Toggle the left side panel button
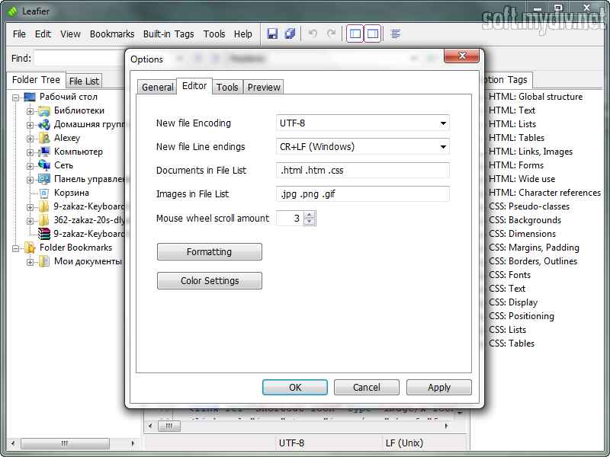Viewport: 610px width, 457px height. (355, 34)
